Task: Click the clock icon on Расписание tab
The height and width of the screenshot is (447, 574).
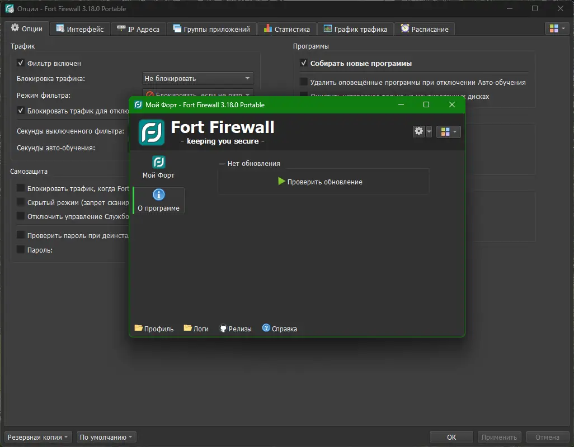Action: (404, 28)
